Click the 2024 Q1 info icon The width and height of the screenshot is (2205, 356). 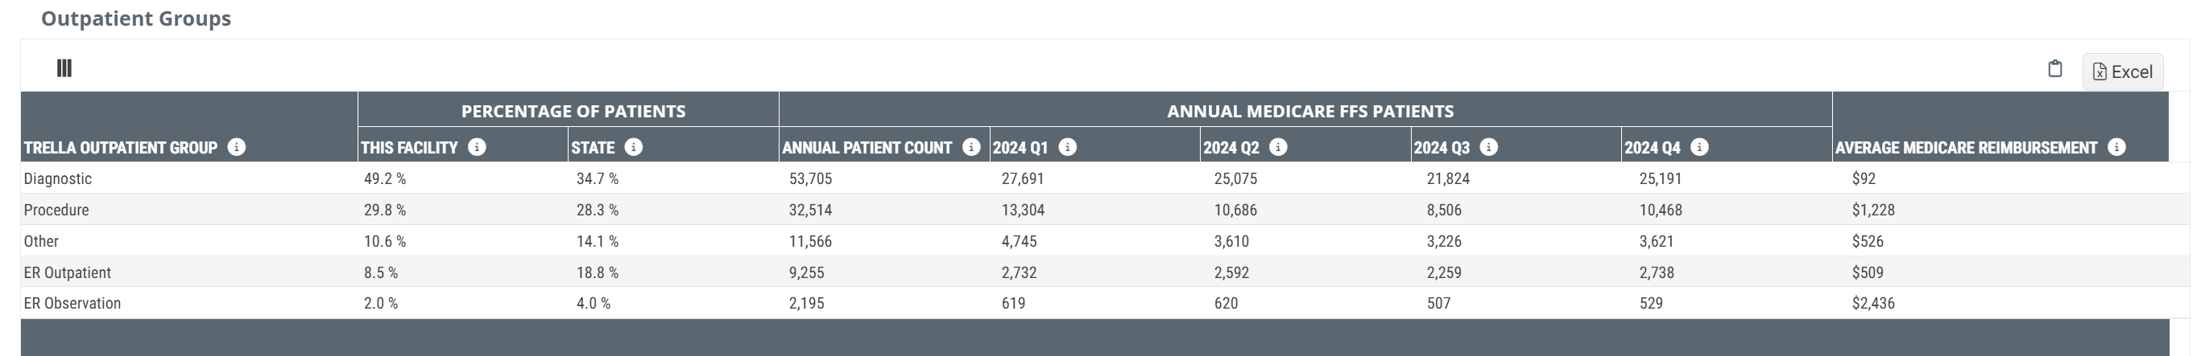point(1067,148)
